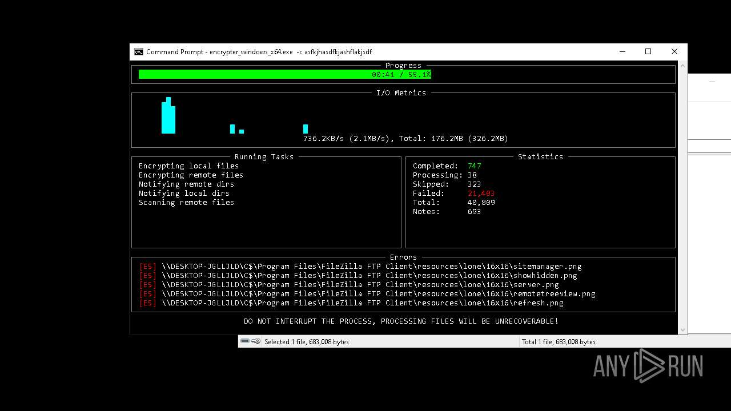Click the error line for server.png
Screen dimensions: 731x411
click(349, 285)
